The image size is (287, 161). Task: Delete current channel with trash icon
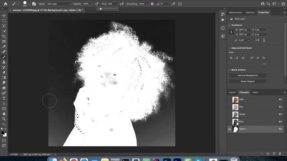pos(280,153)
